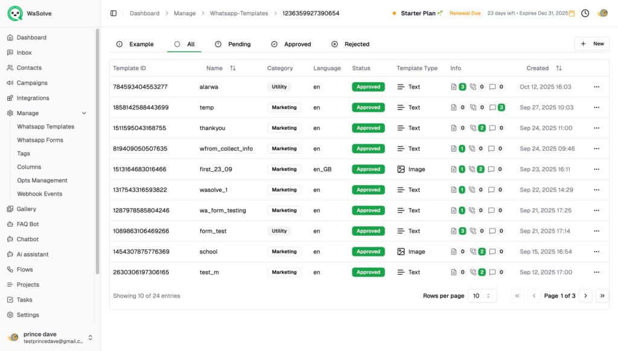Screen dimensions: 618x351
Task: Sort table by Name column
Action: 232,68
